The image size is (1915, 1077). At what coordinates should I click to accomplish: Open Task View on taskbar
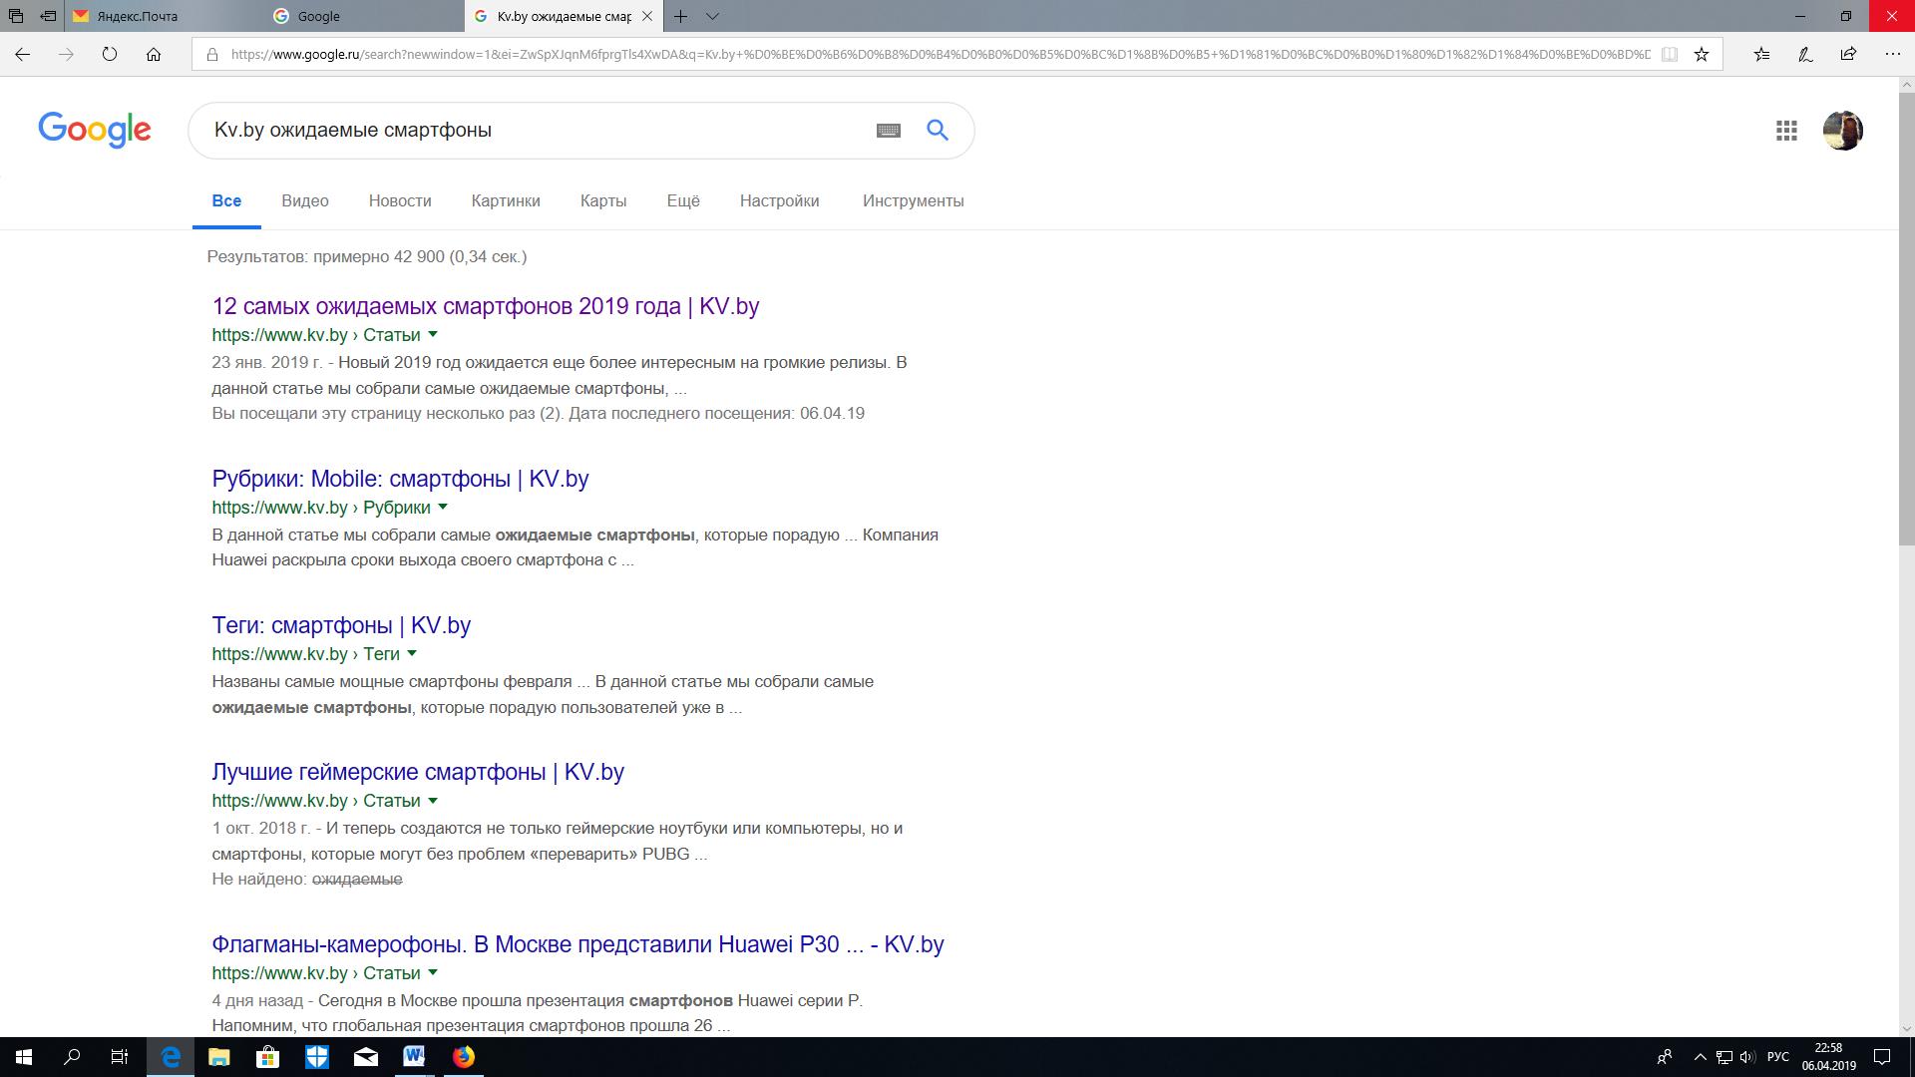point(120,1057)
